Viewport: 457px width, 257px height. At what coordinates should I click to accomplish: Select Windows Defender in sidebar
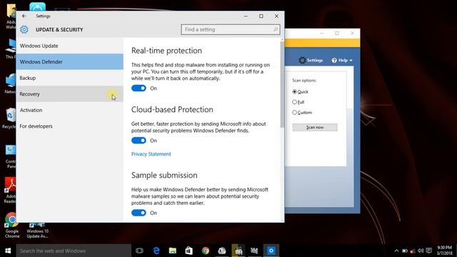tap(70, 62)
